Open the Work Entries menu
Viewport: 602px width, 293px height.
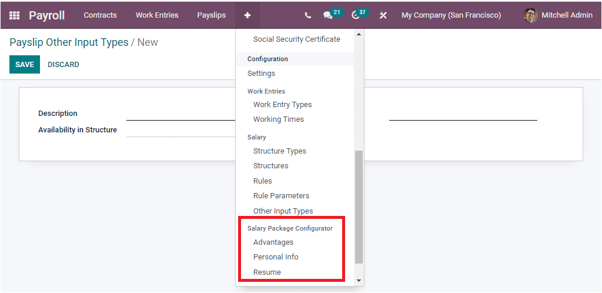[x=157, y=15]
